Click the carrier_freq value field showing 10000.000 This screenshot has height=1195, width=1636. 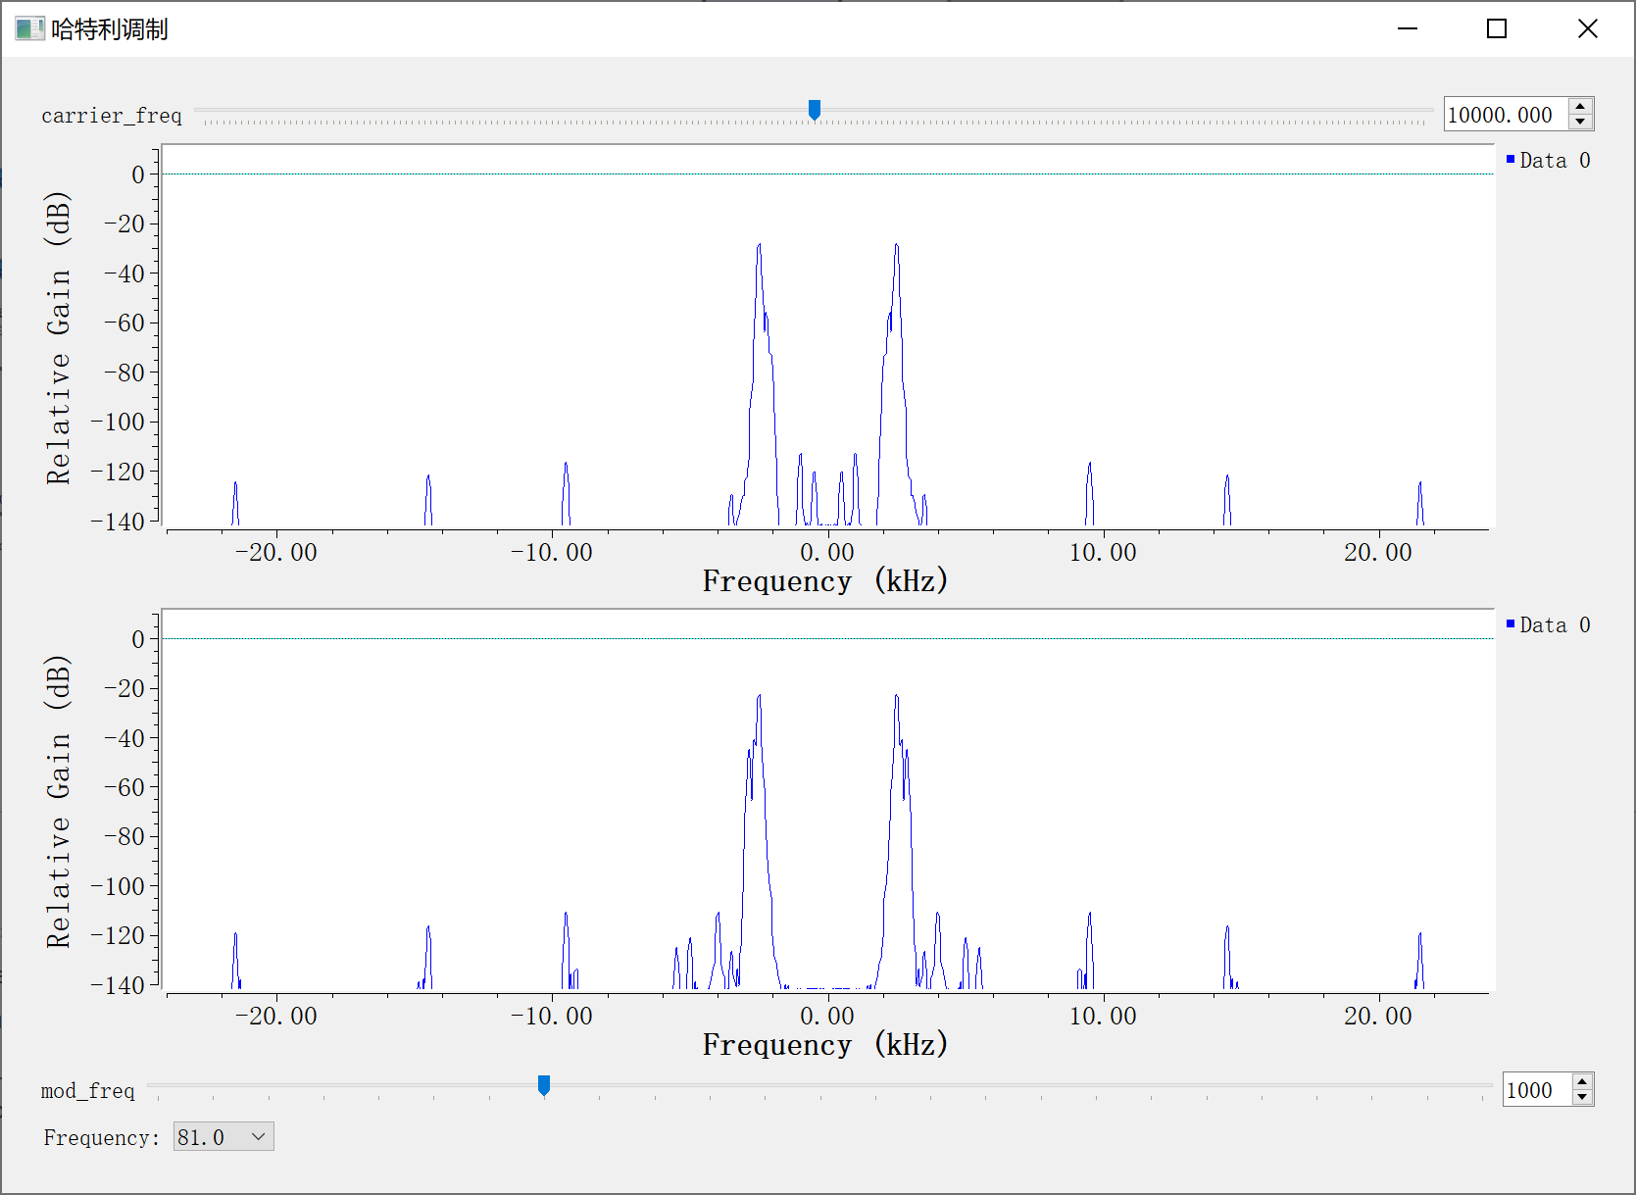[1504, 115]
